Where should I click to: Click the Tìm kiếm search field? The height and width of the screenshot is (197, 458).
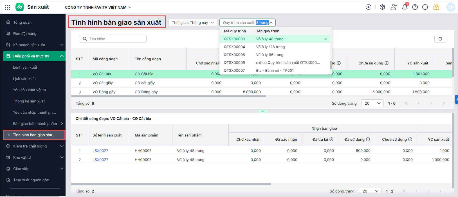113,39
